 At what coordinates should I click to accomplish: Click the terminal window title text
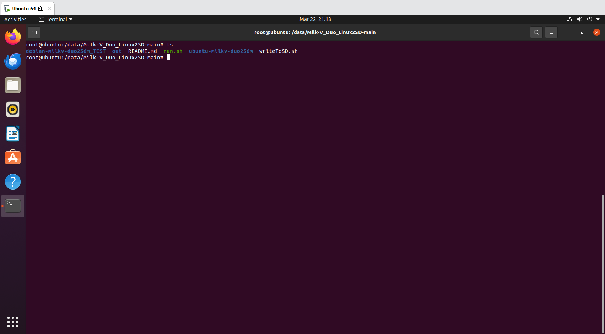pos(315,32)
